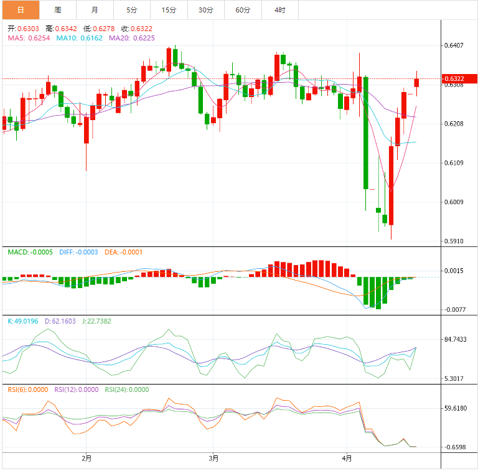Open the 15分 timeframe tab
Viewport: 478px width, 471px height.
(169, 10)
